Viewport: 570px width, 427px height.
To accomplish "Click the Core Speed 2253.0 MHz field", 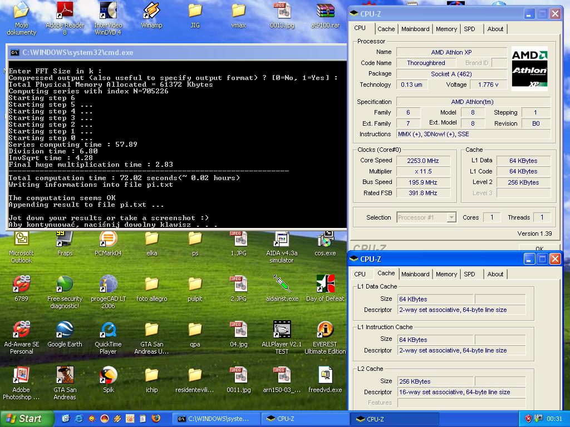I will tap(423, 161).
